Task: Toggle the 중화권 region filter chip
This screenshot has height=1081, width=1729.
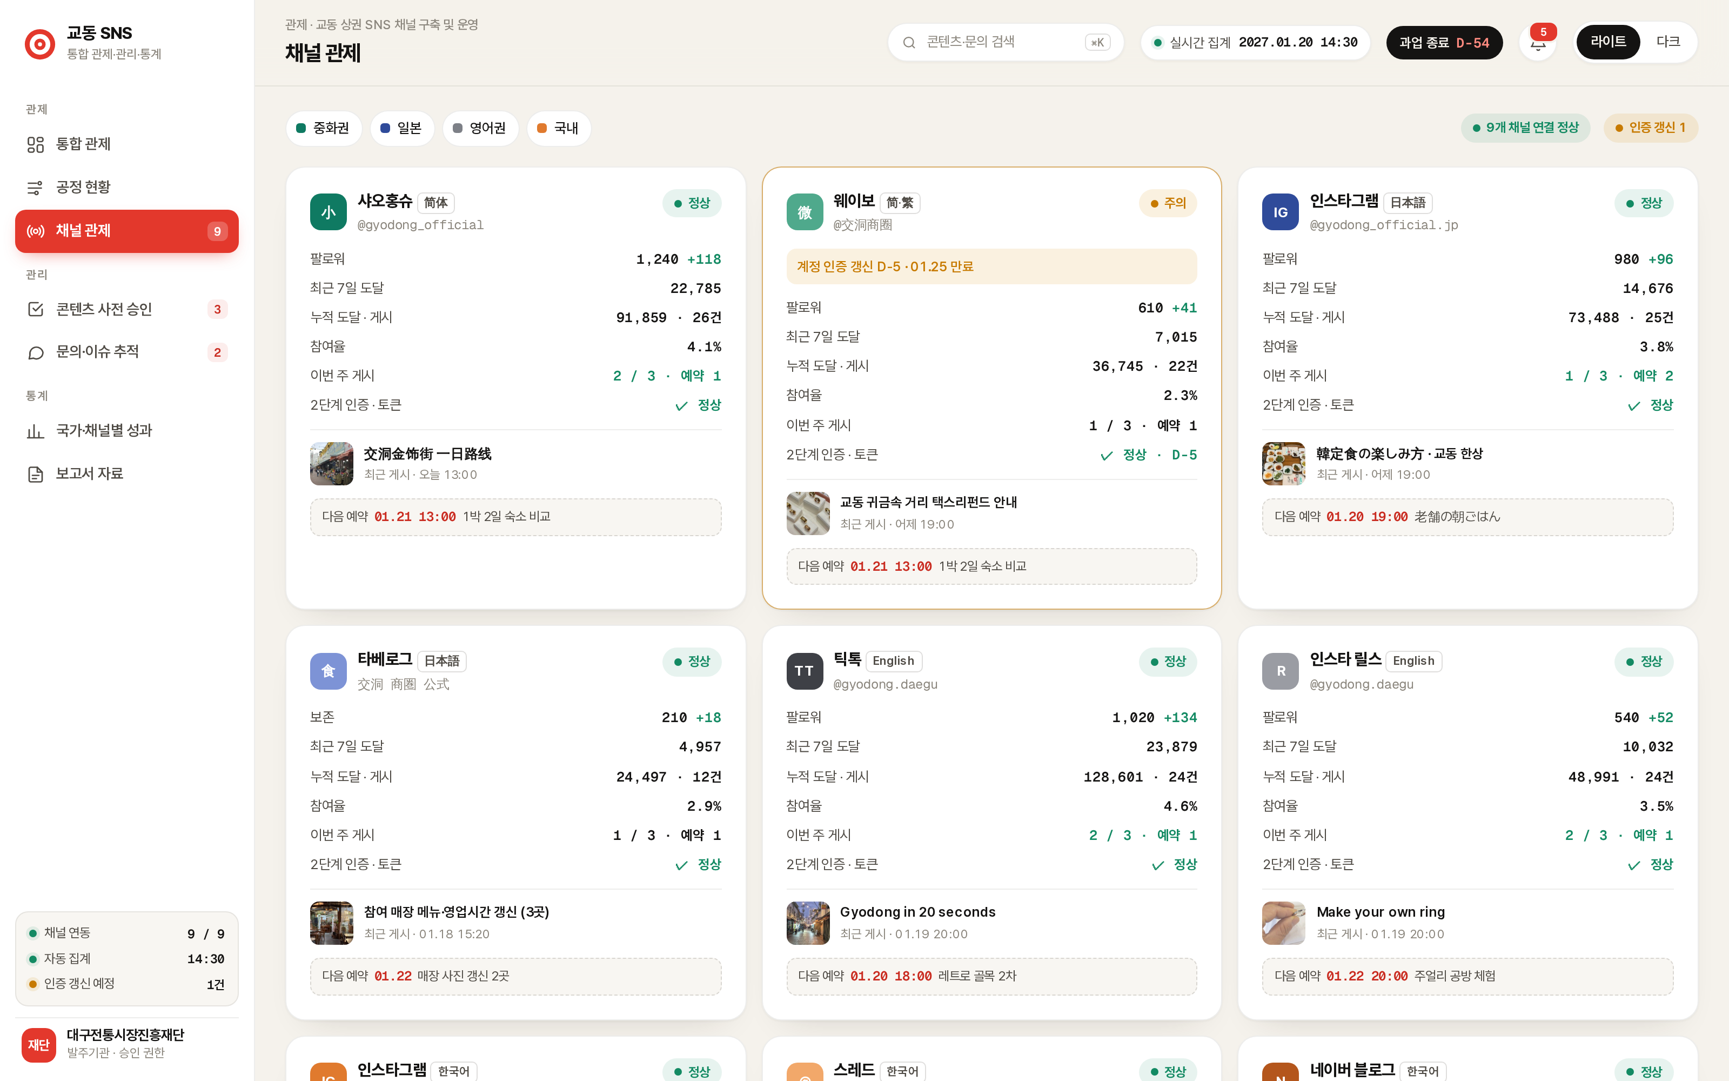Action: [x=323, y=129]
